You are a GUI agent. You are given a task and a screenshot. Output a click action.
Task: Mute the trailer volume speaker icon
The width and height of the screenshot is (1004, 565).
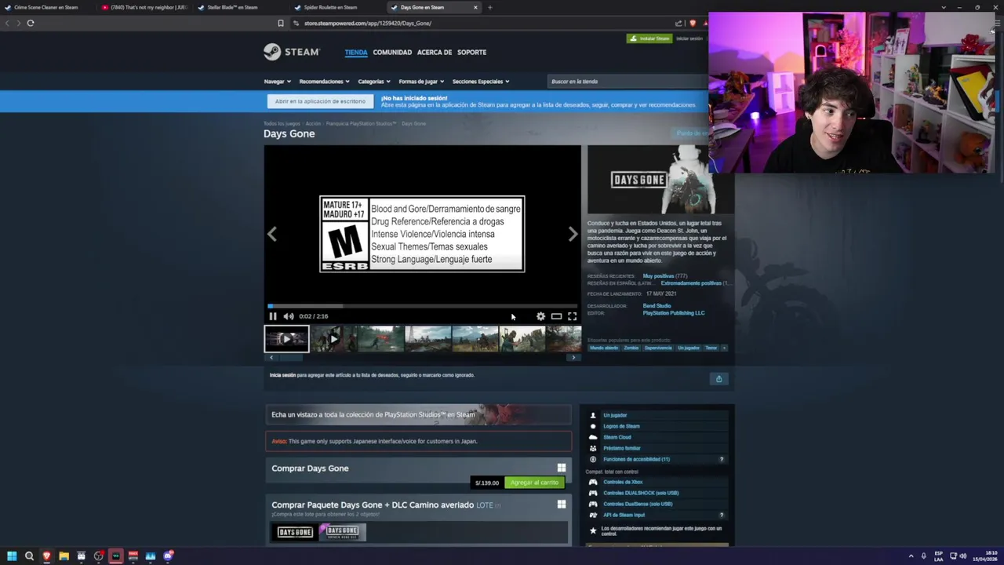click(x=289, y=316)
